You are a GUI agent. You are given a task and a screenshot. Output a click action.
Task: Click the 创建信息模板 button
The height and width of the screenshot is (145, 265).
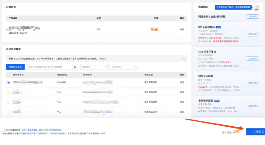[15, 67]
